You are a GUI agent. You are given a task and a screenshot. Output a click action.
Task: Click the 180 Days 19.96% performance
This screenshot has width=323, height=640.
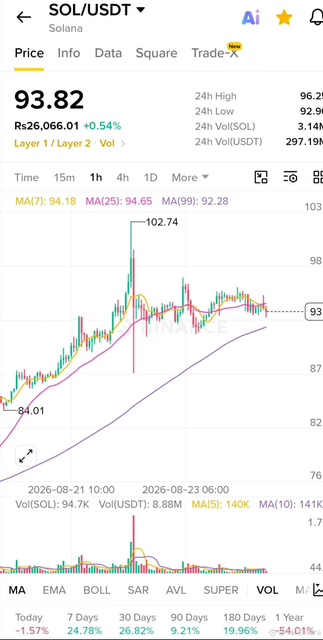[244, 624]
